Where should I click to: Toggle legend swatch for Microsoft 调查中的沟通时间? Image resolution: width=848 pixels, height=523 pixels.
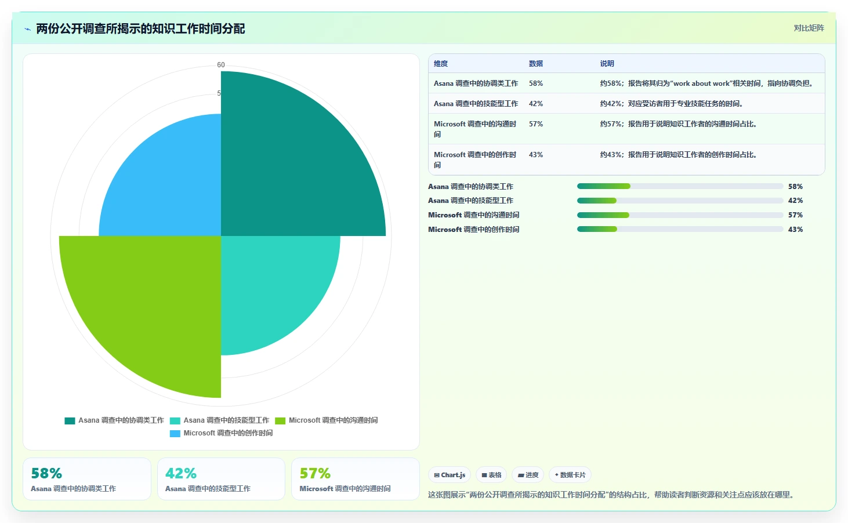pyautogui.click(x=280, y=420)
